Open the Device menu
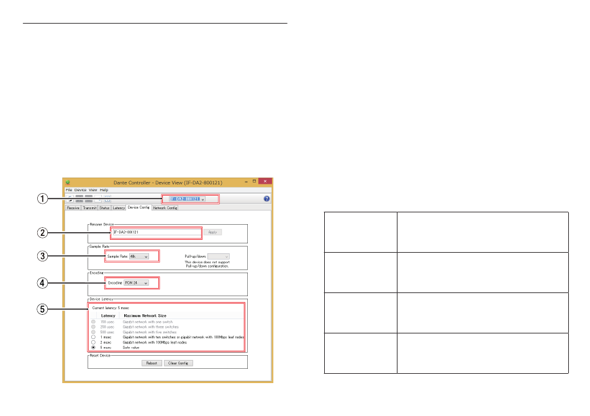The width and height of the screenshot is (590, 416). point(80,190)
